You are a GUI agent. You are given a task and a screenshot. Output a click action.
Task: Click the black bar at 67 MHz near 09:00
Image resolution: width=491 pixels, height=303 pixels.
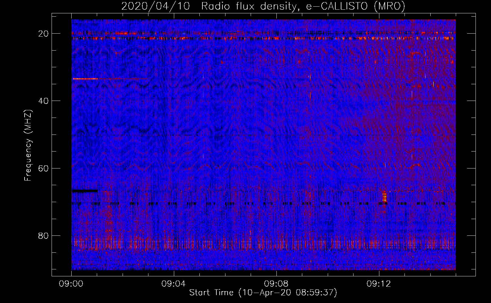(x=85, y=191)
